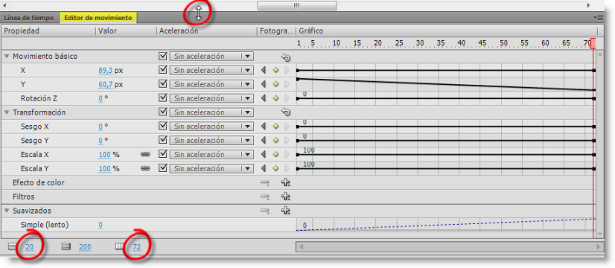Image resolution: width=615 pixels, height=268 pixels.
Task: Add a filter with plus icon
Action: point(286,197)
